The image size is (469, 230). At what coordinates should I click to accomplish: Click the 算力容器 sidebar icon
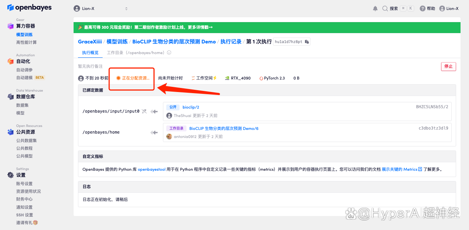point(11,26)
